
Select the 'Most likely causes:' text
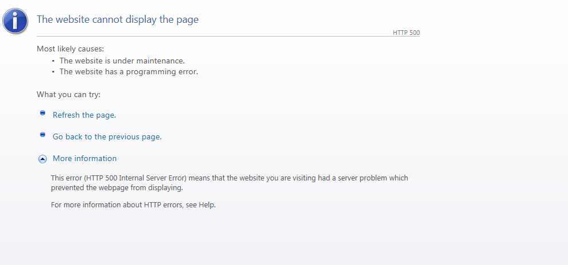[70, 49]
